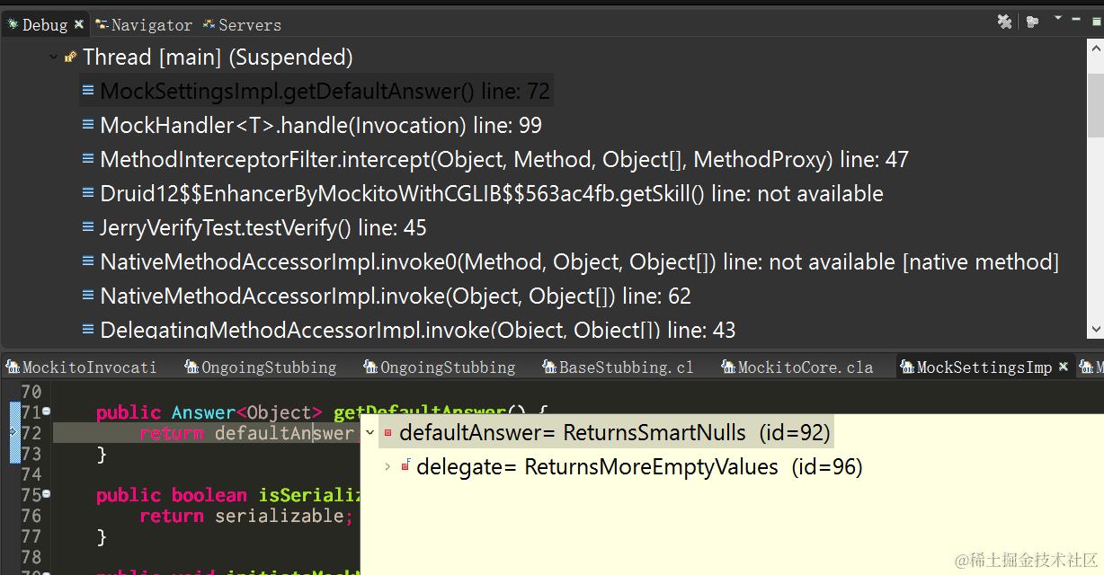Open the MockitoCore.cla editor tab
Screen dimensions: 1104x575
797,367
